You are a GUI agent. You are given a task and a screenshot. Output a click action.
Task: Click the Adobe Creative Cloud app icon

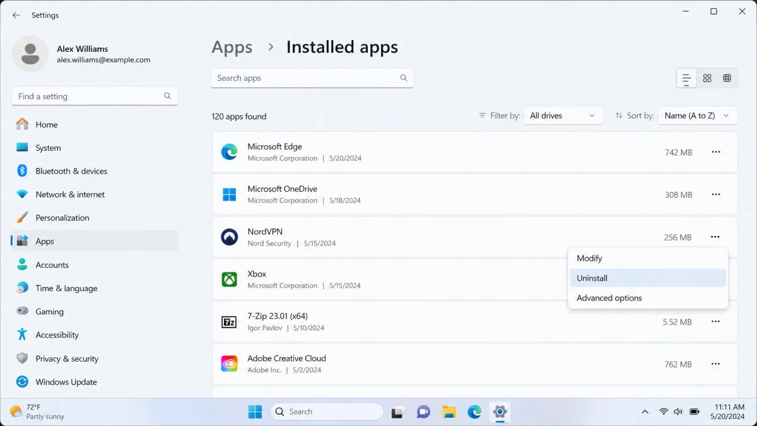click(229, 364)
